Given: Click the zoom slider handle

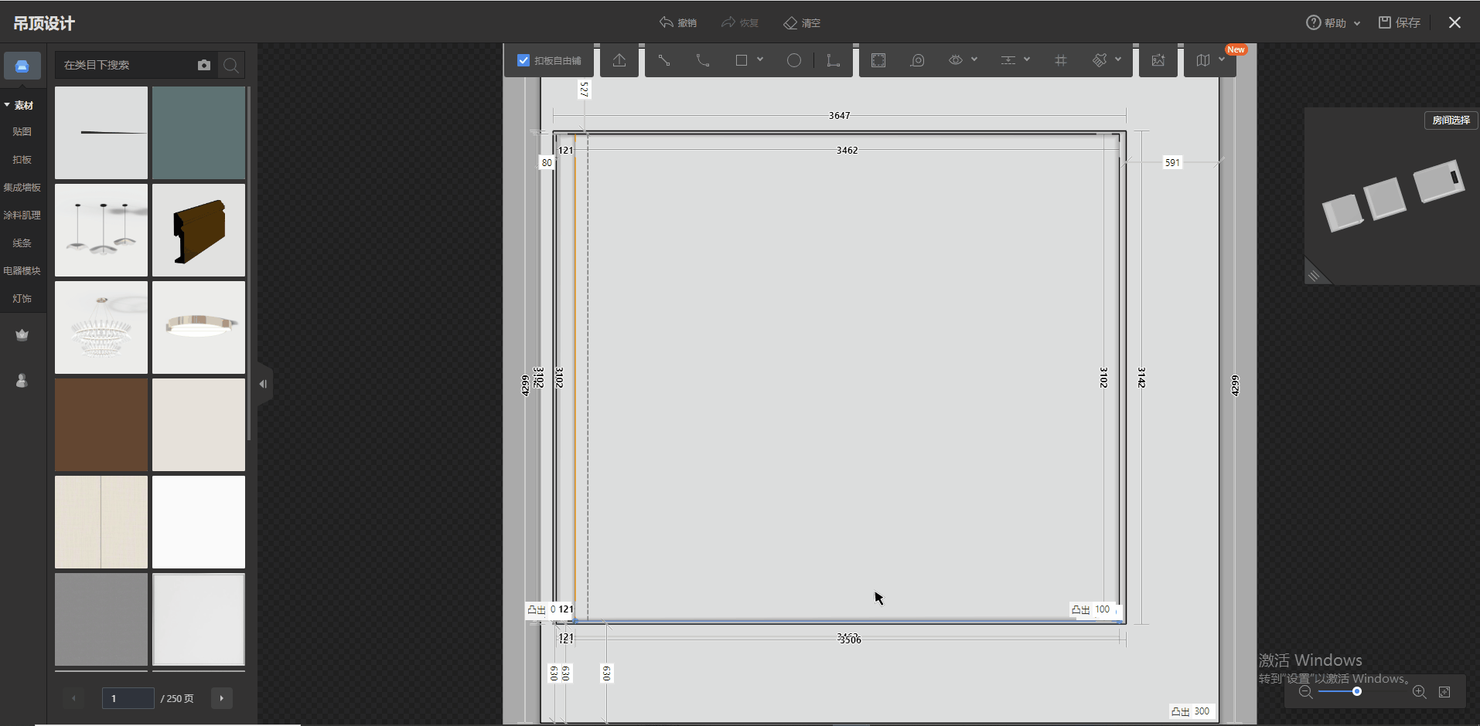Looking at the screenshot, I should click(1357, 691).
